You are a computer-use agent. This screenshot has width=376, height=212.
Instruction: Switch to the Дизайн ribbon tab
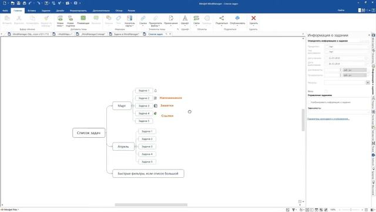coord(60,11)
